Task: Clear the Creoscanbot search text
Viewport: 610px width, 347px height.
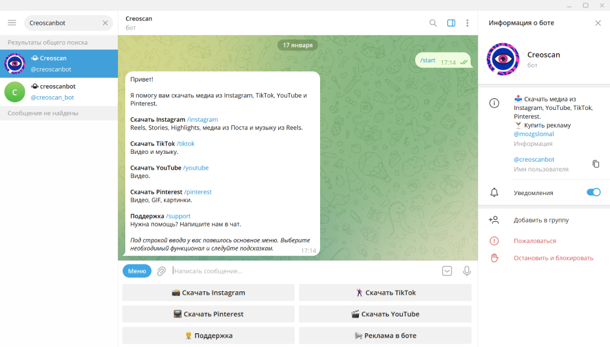Action: pos(105,23)
